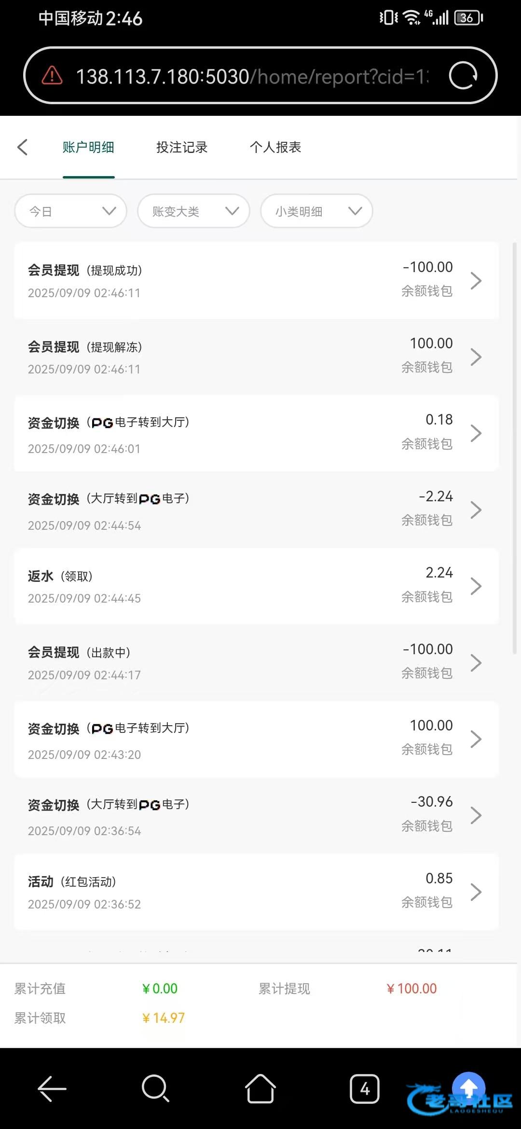
Task: Tap the browser address bar URL
Action: point(251,76)
